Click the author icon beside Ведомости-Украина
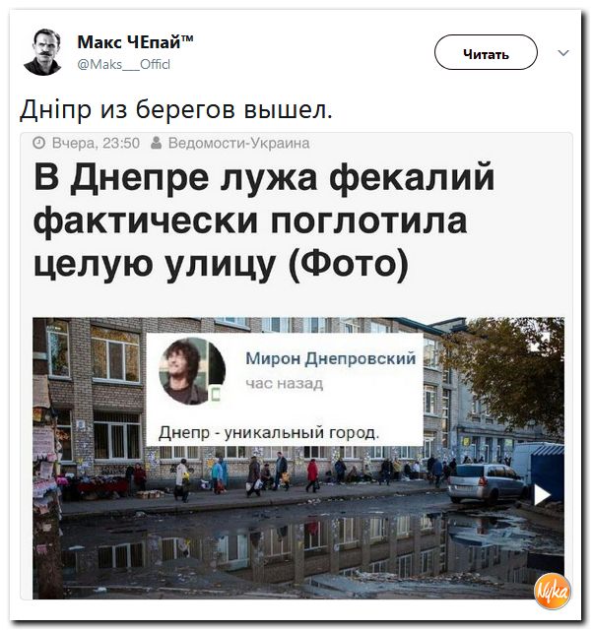592x631 pixels. [x=157, y=143]
